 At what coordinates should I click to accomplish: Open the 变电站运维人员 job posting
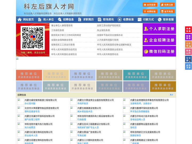[138, 119]
